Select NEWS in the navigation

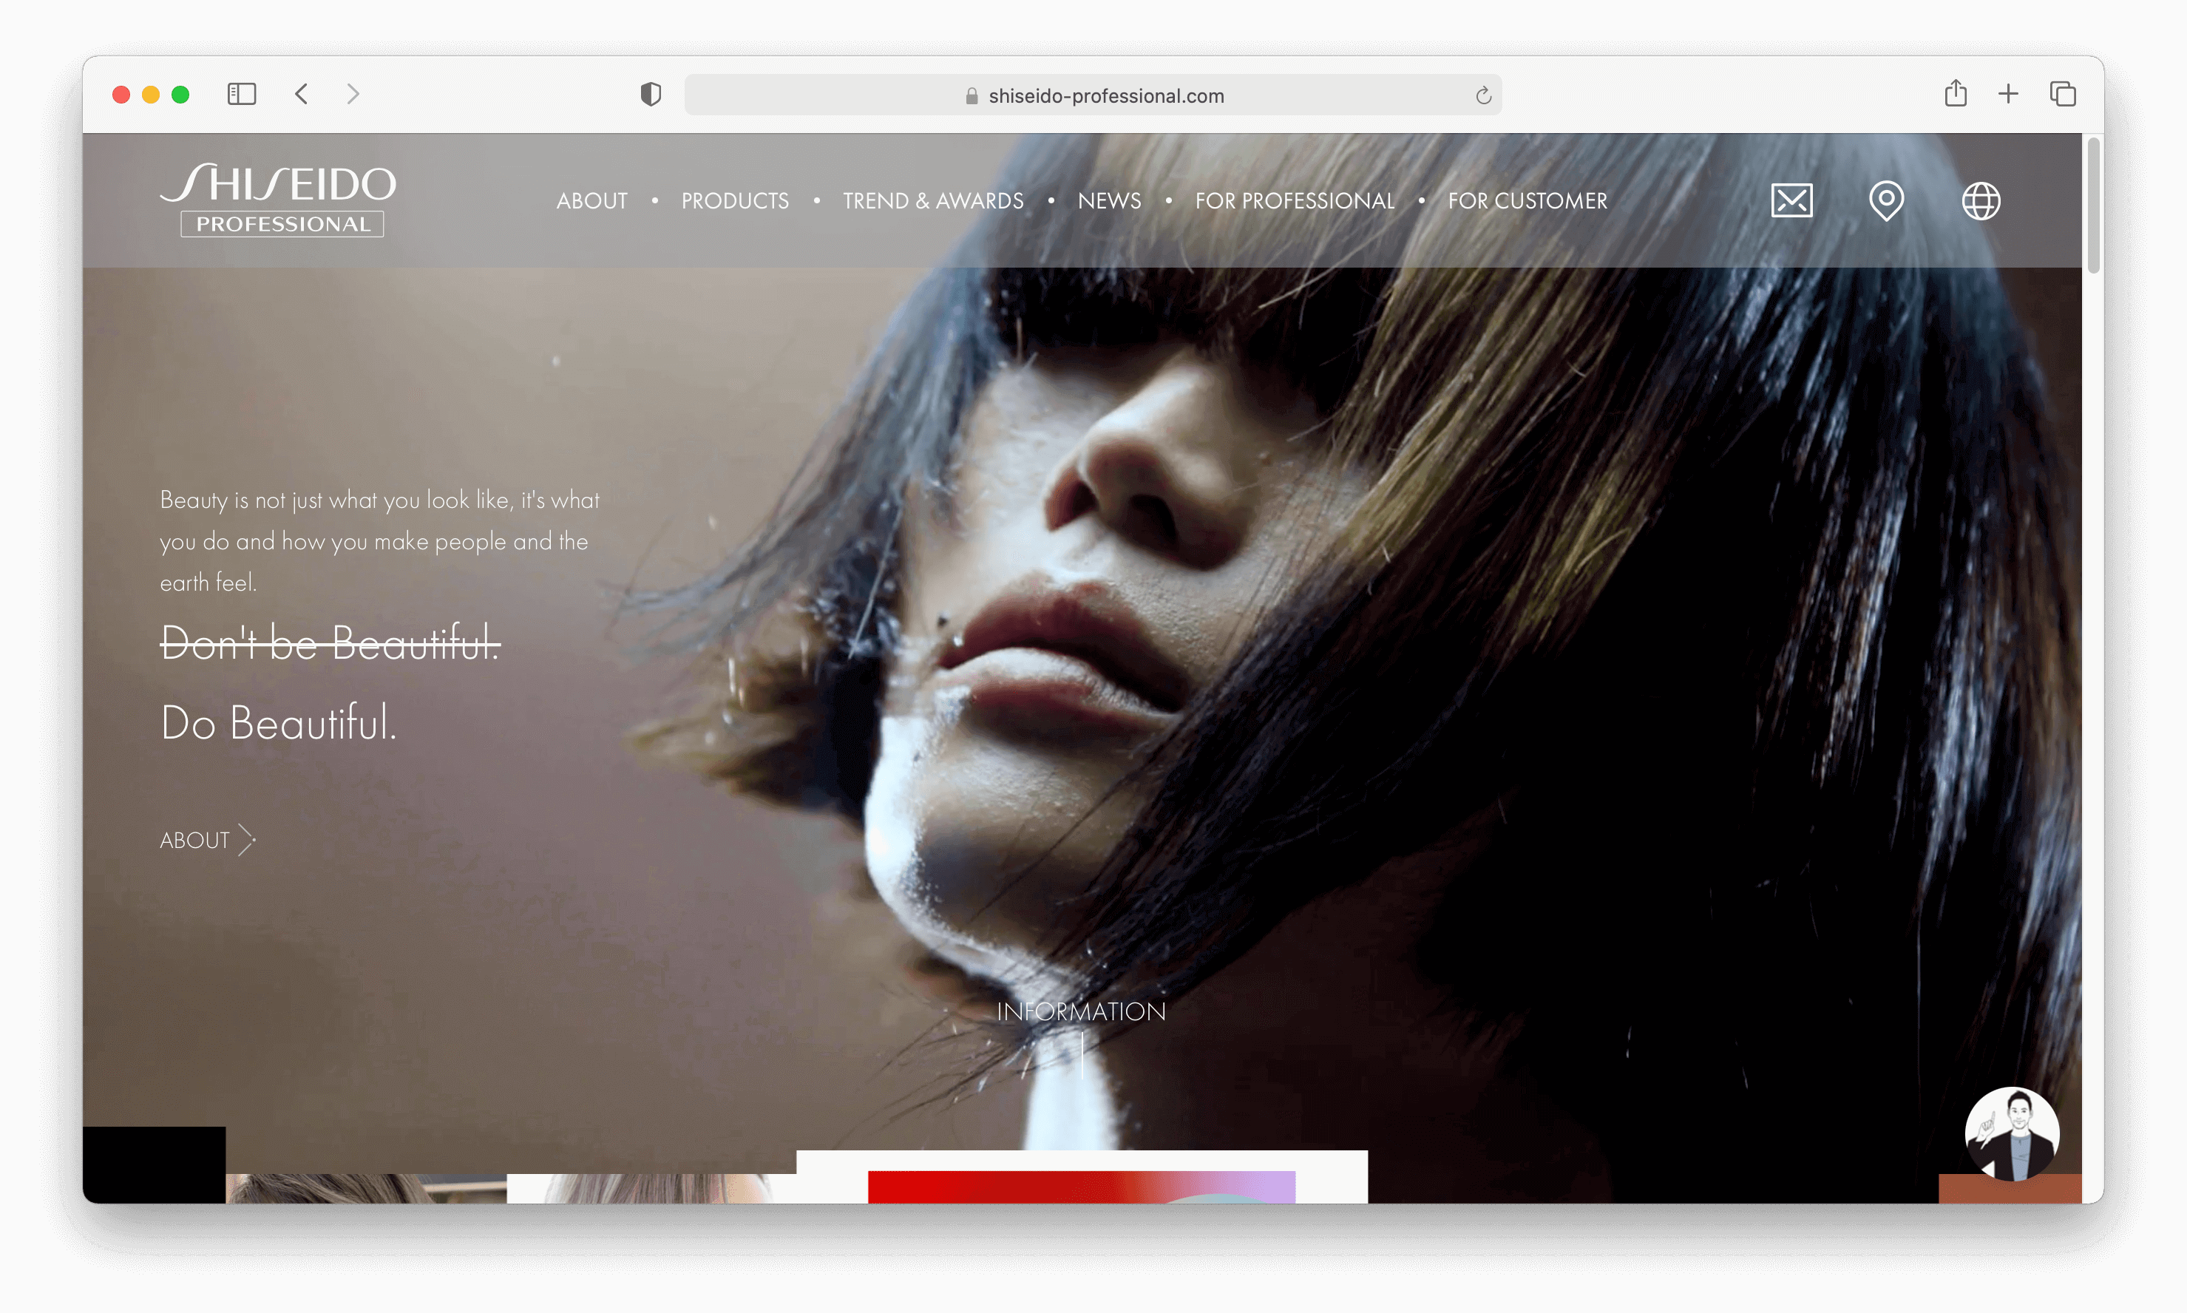point(1108,201)
